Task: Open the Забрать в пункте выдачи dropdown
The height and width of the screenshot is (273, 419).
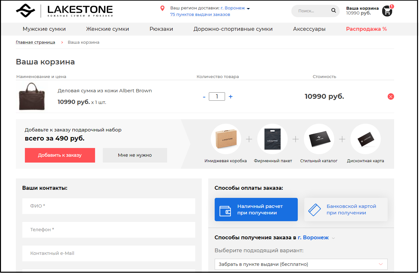Action: pyautogui.click(x=301, y=264)
